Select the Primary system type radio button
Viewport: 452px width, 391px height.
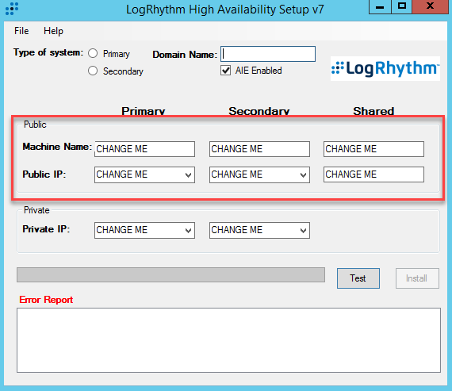click(x=93, y=53)
